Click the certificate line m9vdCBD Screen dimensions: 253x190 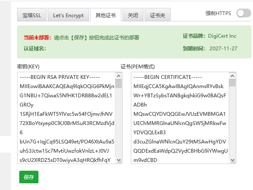pos(145,160)
